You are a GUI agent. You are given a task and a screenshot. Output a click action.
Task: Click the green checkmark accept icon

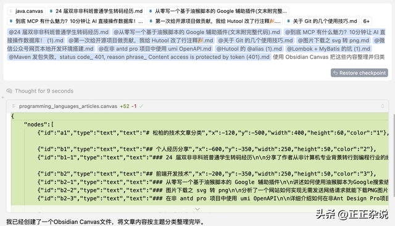pyautogui.click(x=141, y=106)
